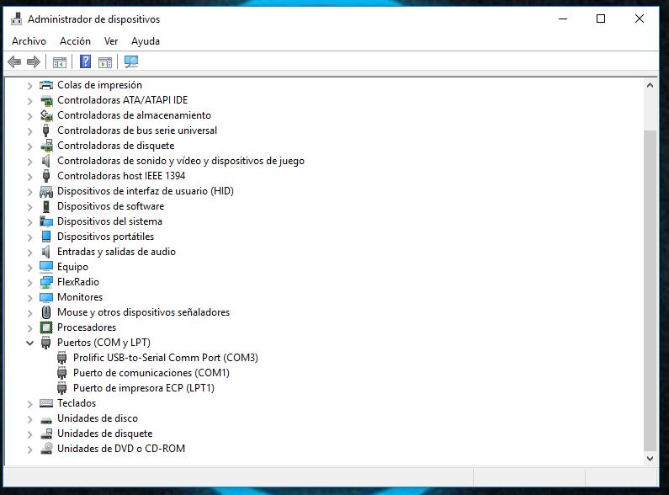Click the Procesadores chip icon
The image size is (669, 495).
pos(46,327)
